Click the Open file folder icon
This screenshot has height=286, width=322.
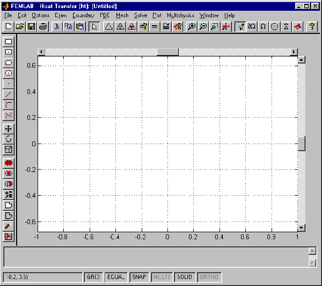20,26
